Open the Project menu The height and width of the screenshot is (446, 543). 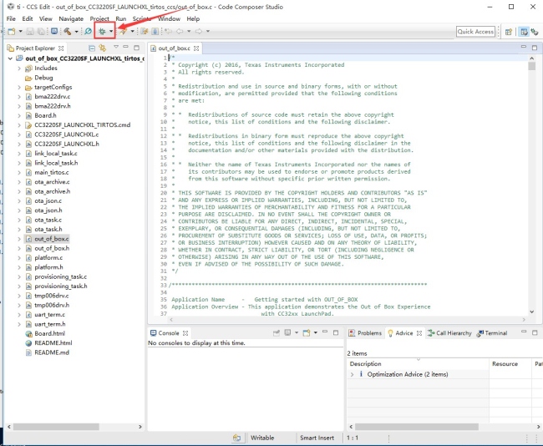pyautogui.click(x=99, y=18)
